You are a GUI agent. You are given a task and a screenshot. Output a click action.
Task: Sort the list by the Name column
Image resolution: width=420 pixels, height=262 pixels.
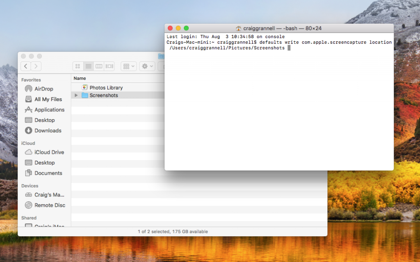80,78
